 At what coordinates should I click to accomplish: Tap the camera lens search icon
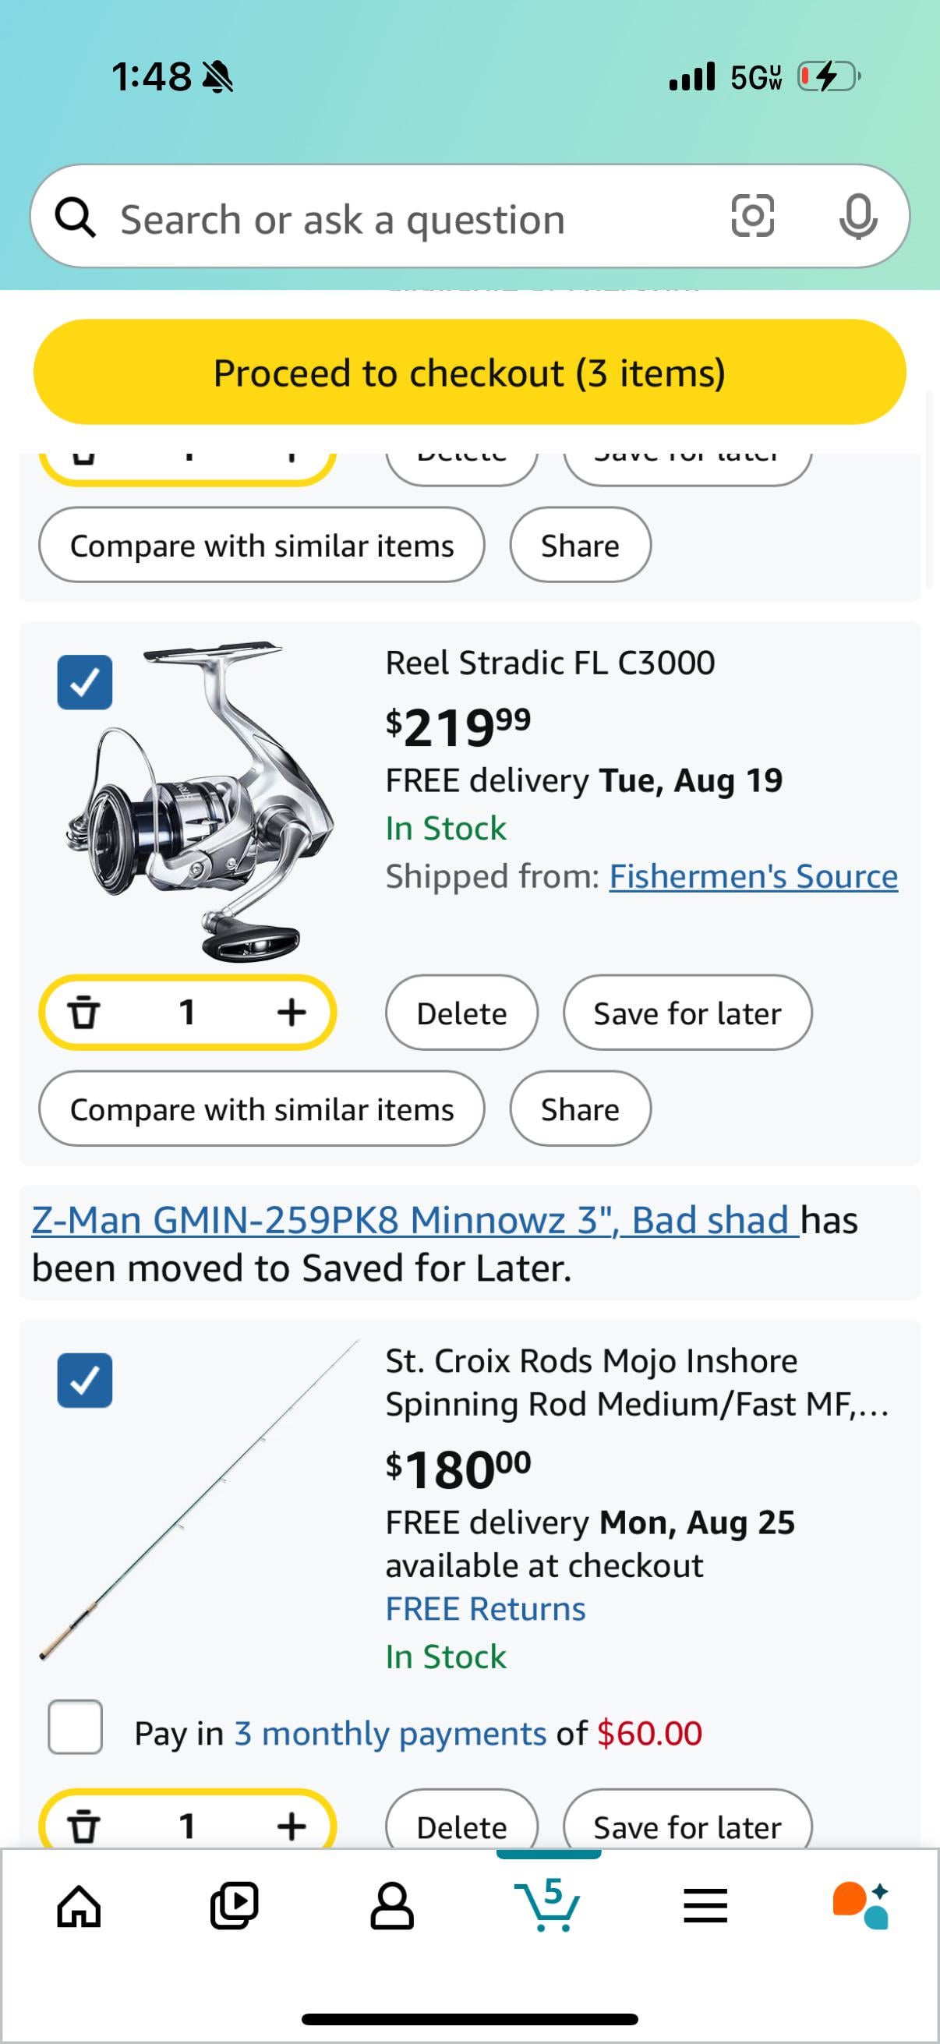coord(752,216)
